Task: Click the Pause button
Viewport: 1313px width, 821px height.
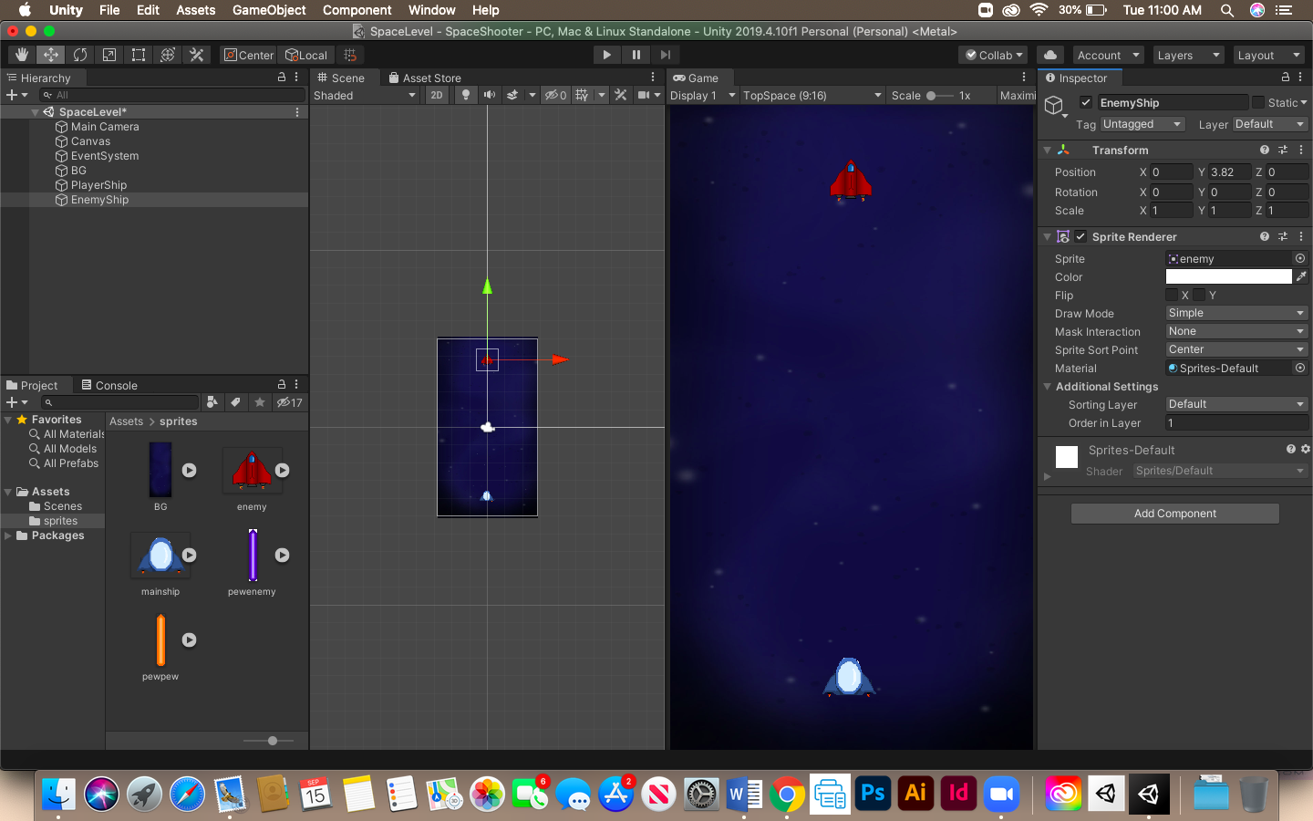Action: pyautogui.click(x=636, y=55)
